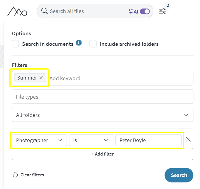This screenshot has width=200, height=189.
Task: Click the info icon beside Search in documents
Action: (79, 43)
